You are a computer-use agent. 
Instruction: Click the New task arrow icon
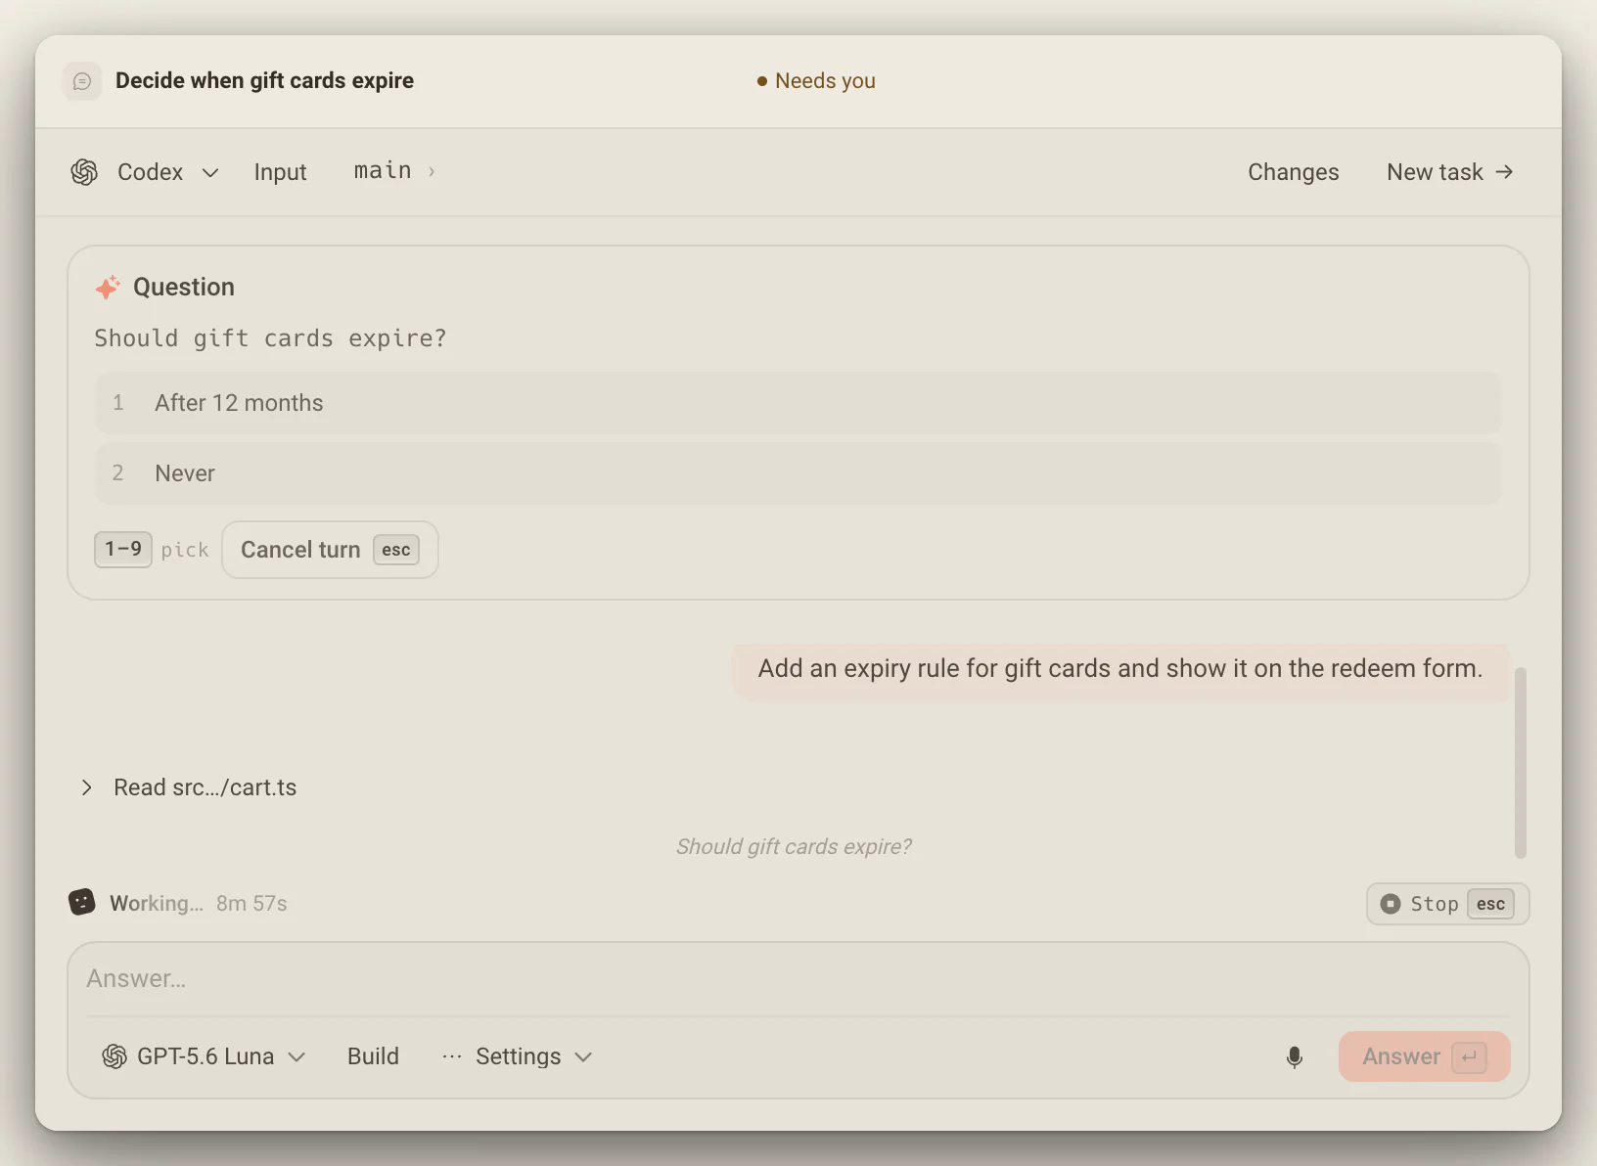pos(1504,172)
